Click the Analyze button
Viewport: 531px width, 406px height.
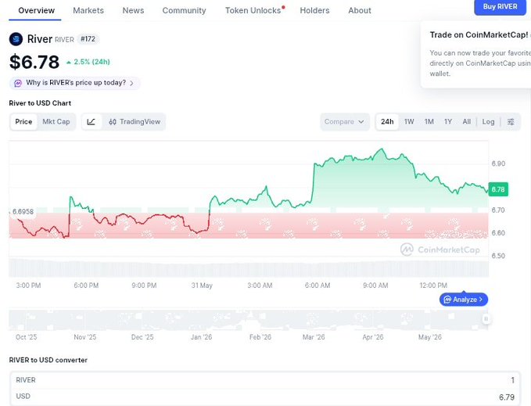click(464, 300)
